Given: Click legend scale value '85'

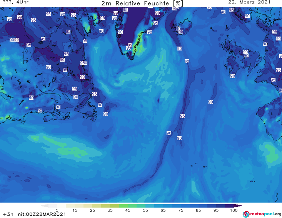Looking at the screenshot, I should click(198, 210).
